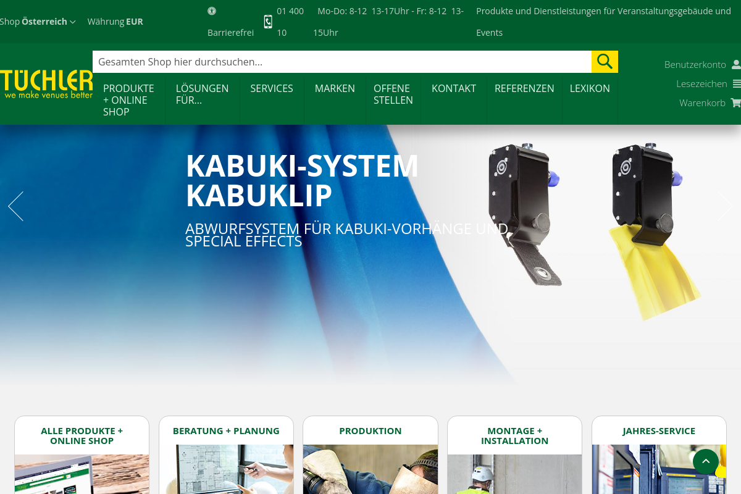Open the Offene Stellen menu item

393,94
